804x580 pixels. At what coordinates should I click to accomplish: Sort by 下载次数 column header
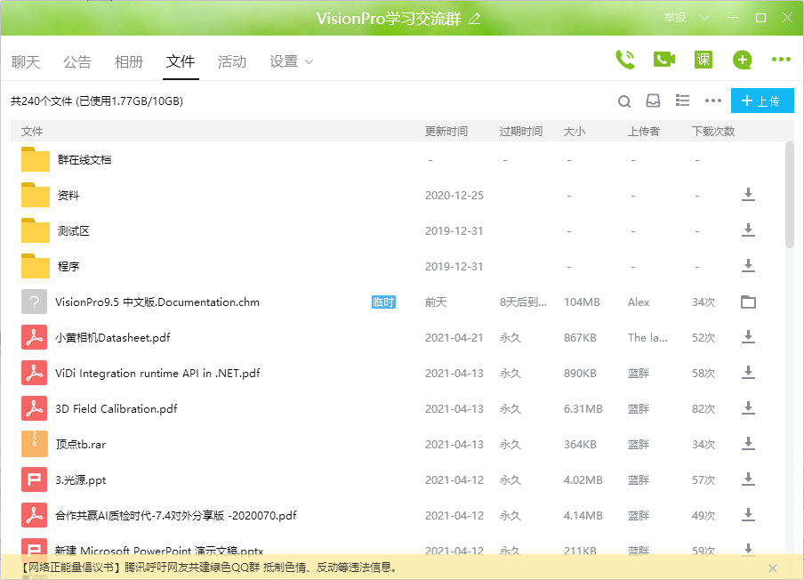pyautogui.click(x=713, y=132)
